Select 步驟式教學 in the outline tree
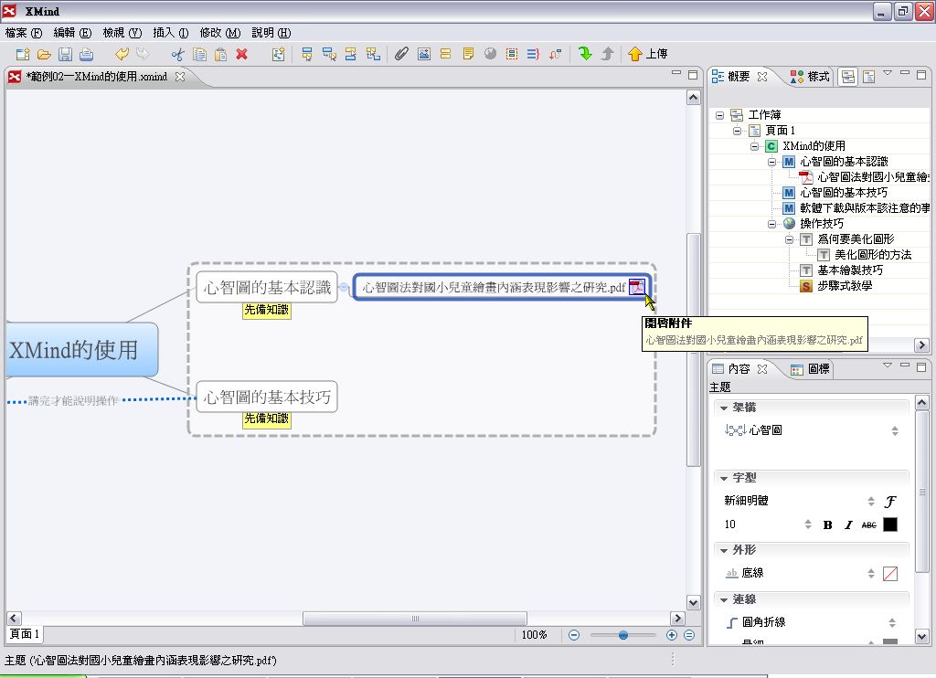 [844, 286]
